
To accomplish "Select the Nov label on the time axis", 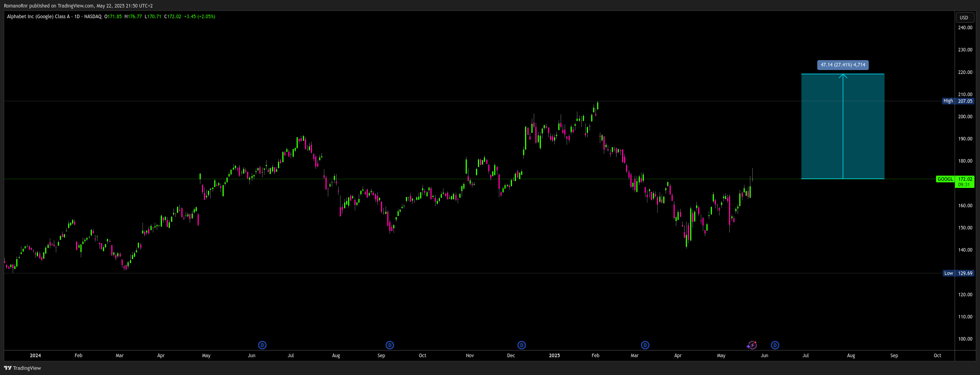I will coord(470,356).
